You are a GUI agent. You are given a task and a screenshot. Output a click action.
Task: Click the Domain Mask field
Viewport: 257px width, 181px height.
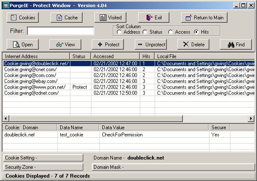(x=173, y=167)
